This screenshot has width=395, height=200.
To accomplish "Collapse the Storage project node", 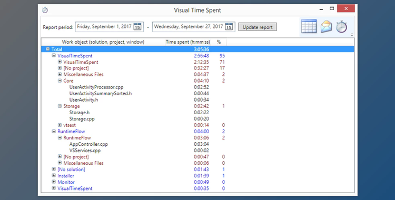I will [x=60, y=106].
